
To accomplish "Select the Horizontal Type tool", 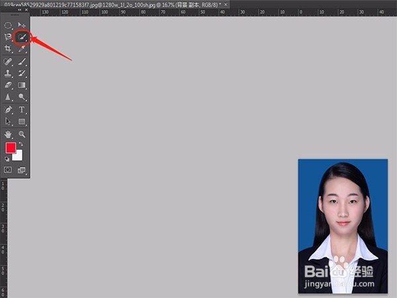I will click(x=22, y=110).
